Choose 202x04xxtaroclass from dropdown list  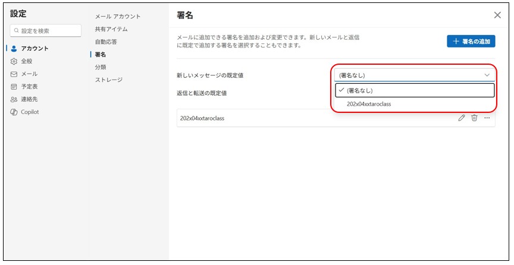pyautogui.click(x=369, y=104)
